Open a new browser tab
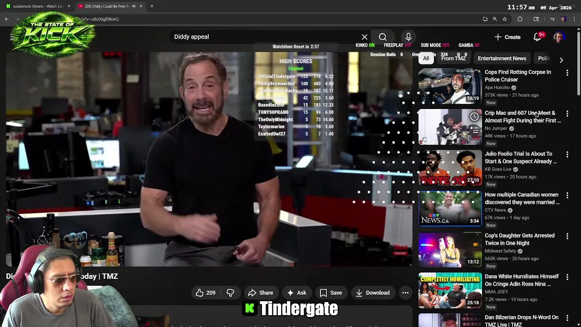This screenshot has height=327, width=581. 152,6
